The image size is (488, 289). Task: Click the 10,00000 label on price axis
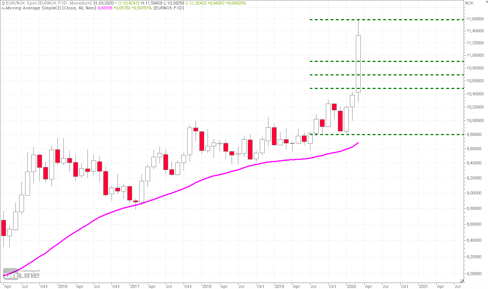point(475,121)
